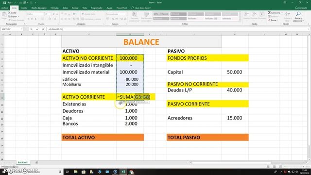Open Microsoft Store from the taskbar

click(x=84, y=172)
